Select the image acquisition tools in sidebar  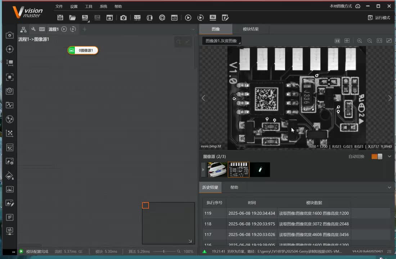(10, 35)
